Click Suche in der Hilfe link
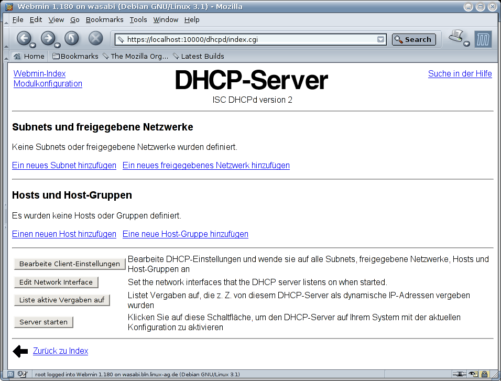 460,73
